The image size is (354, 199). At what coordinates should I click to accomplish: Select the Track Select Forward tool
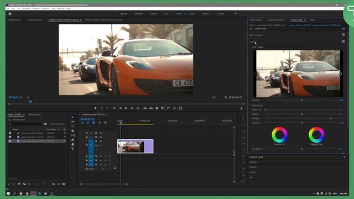click(72, 122)
